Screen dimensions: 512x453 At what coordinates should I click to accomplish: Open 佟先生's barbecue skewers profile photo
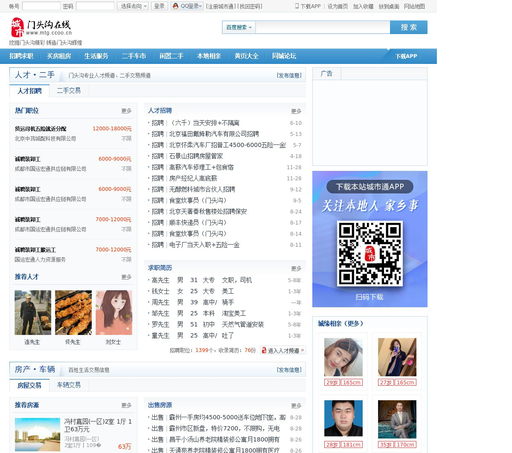[73, 312]
